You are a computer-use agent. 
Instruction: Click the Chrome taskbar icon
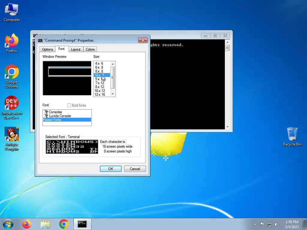(x=64, y=224)
